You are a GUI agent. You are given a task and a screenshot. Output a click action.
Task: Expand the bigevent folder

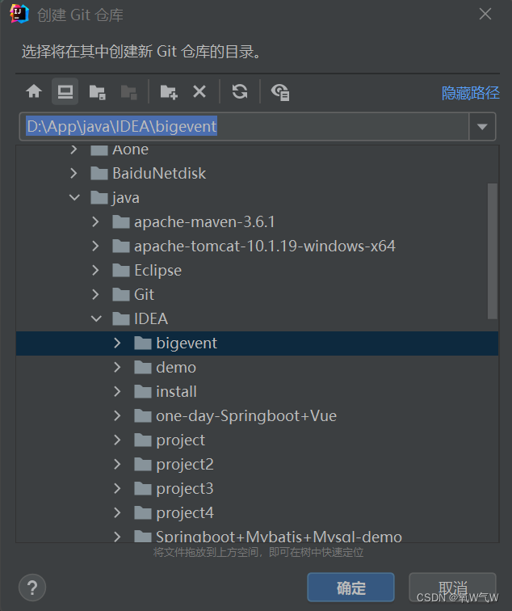click(x=118, y=343)
